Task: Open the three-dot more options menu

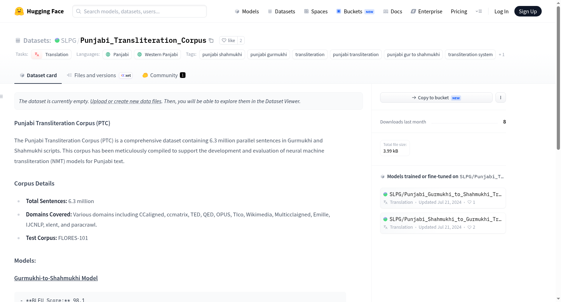Action: (501, 98)
